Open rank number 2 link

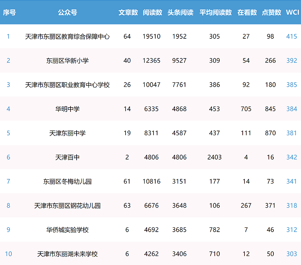tap(8, 61)
